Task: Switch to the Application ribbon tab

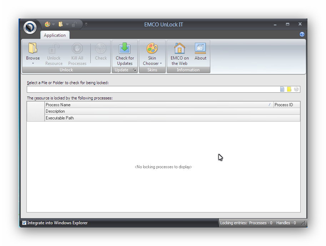Action: tap(55, 35)
